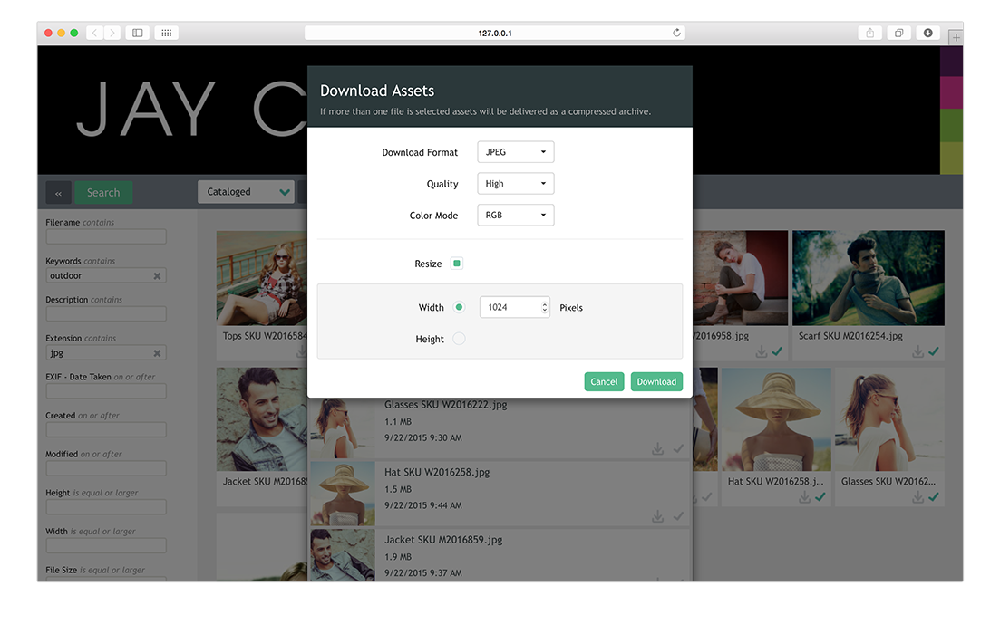Click the Height is equal or larger field
Viewport: 1000px width, 634px height.
[x=106, y=507]
